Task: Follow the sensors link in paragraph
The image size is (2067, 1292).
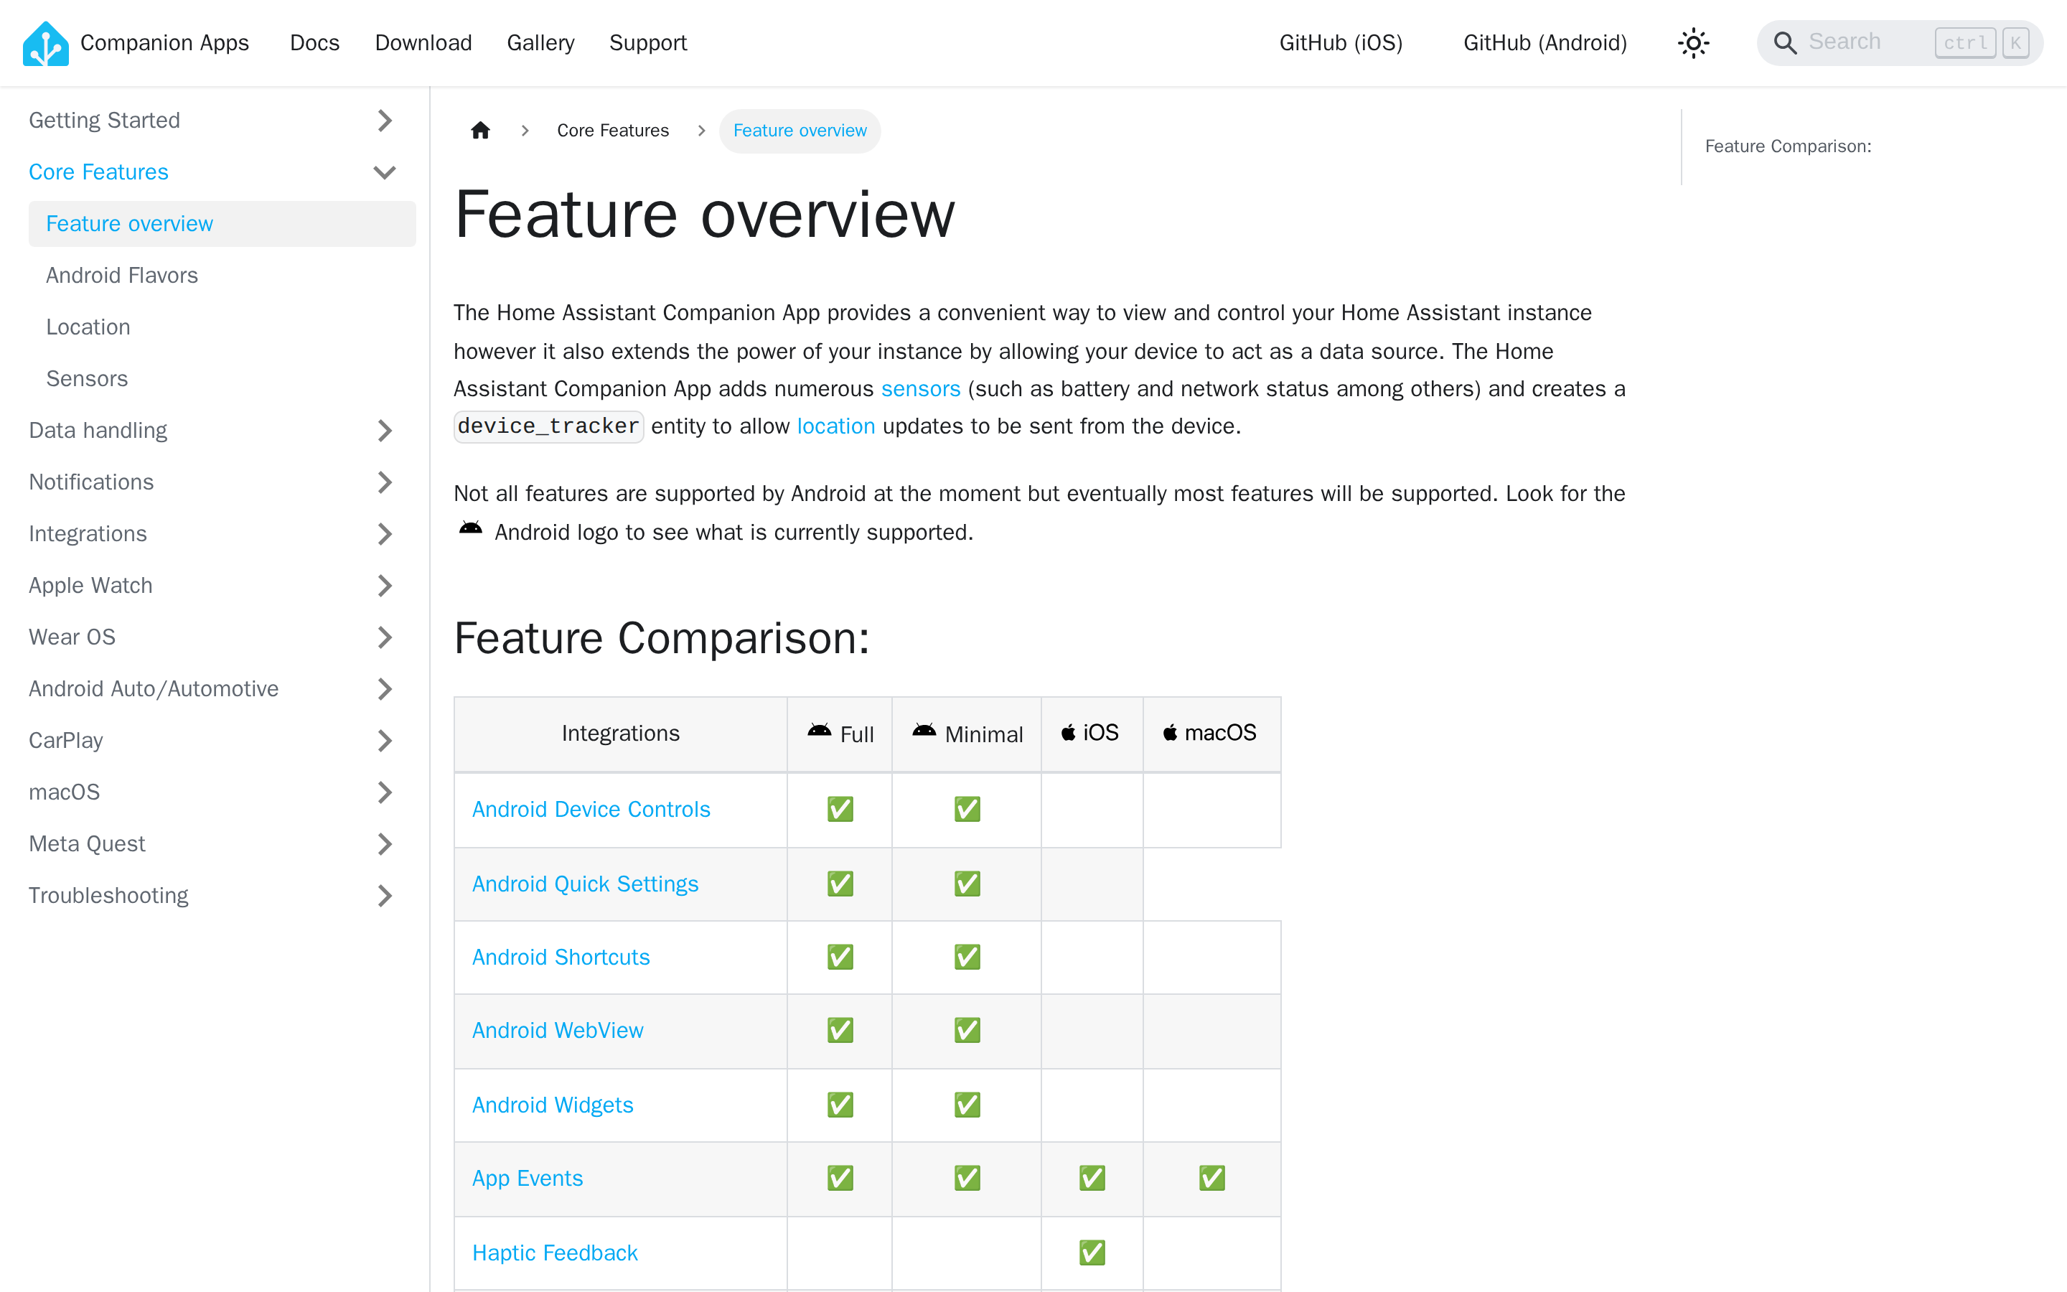Action: click(920, 389)
